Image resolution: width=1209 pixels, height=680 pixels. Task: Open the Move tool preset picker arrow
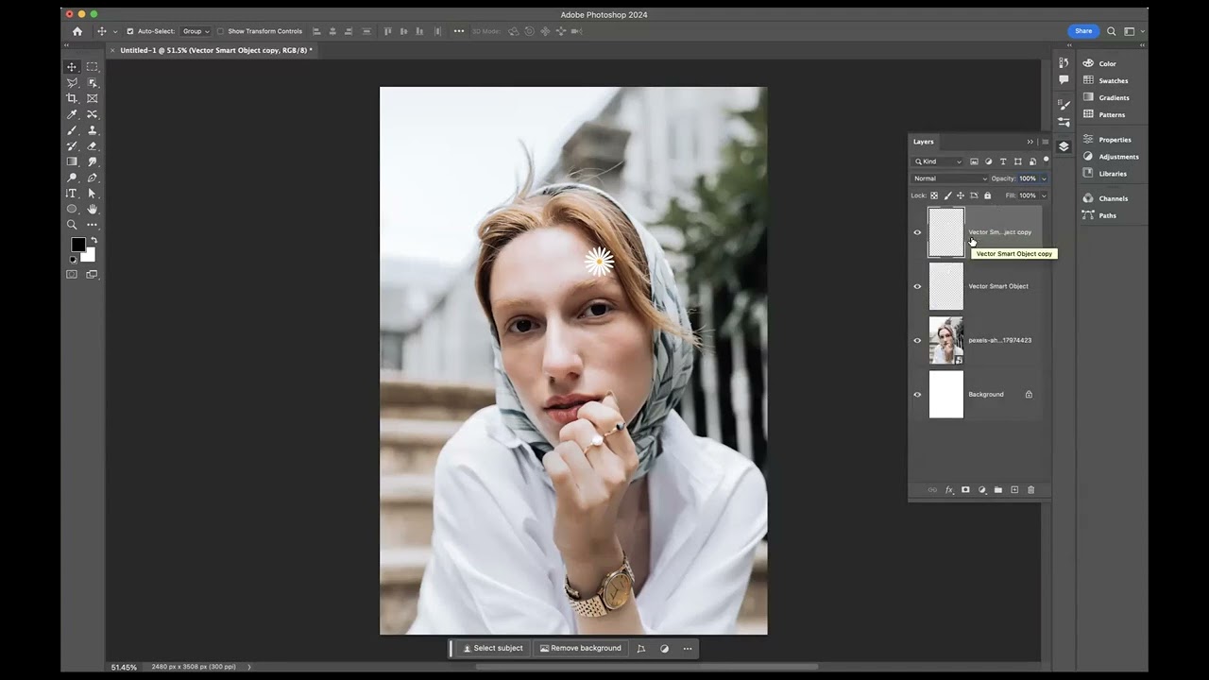coord(115,31)
